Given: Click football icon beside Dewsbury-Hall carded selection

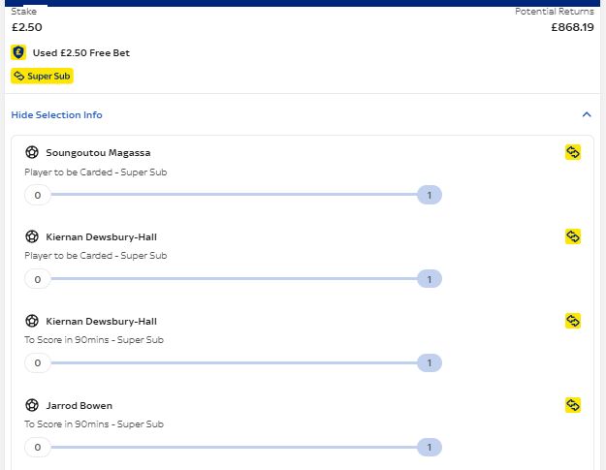Looking at the screenshot, I should click(32, 236).
